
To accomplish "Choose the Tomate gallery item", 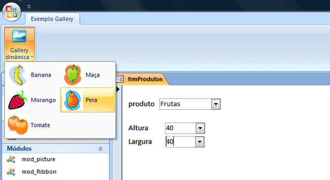I will 33,125.
